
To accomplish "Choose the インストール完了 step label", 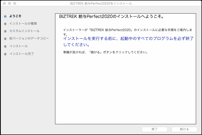I will click(21, 54).
